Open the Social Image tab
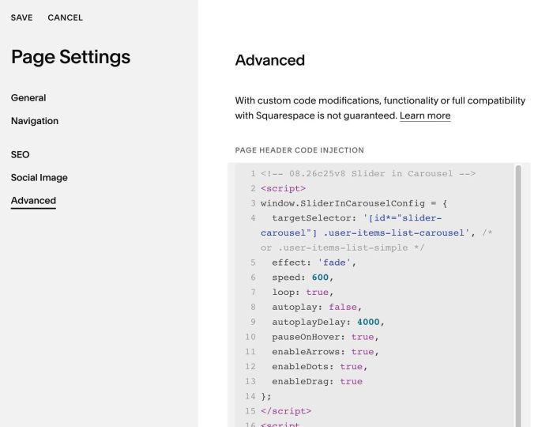The image size is (553, 427). [39, 177]
